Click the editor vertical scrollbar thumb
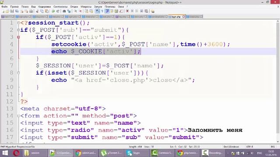 coord(278,78)
